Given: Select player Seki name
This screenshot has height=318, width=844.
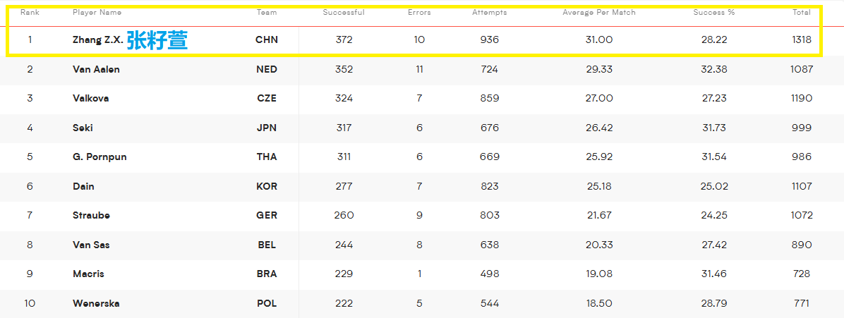Looking at the screenshot, I should tap(82, 128).
